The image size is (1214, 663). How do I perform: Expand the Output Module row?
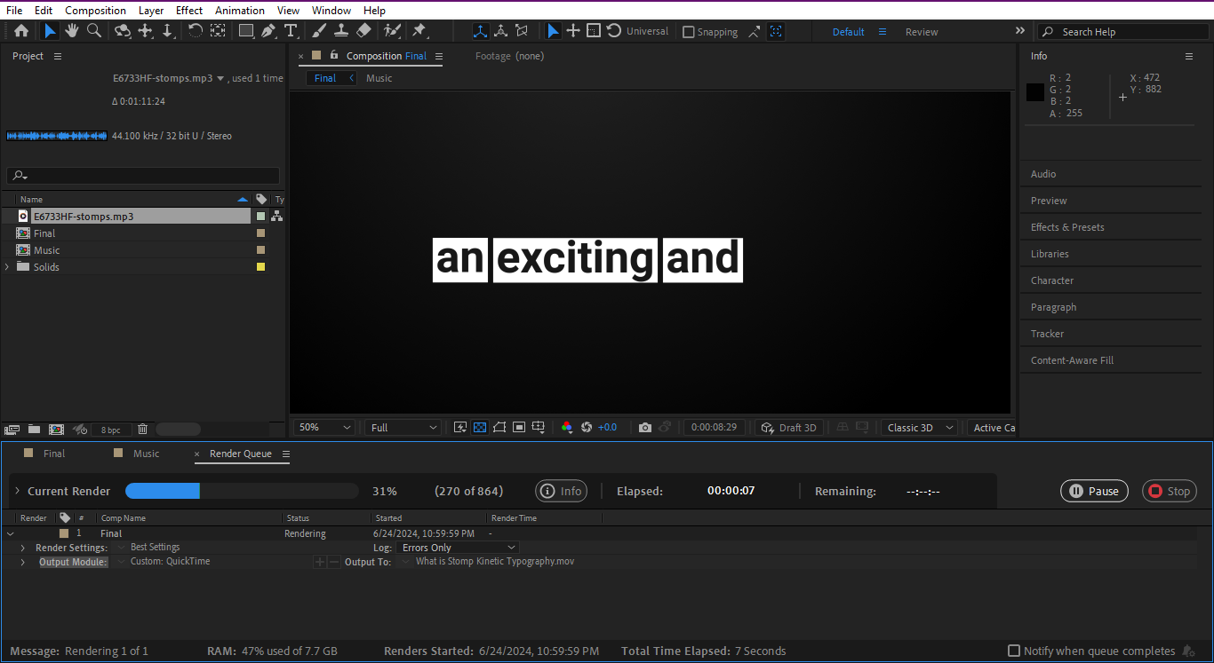23,562
